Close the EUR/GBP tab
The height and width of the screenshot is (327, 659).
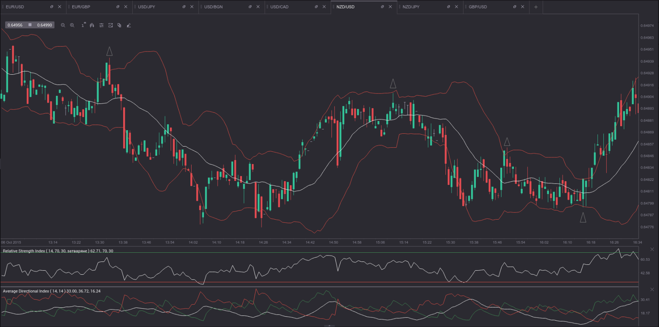point(126,7)
